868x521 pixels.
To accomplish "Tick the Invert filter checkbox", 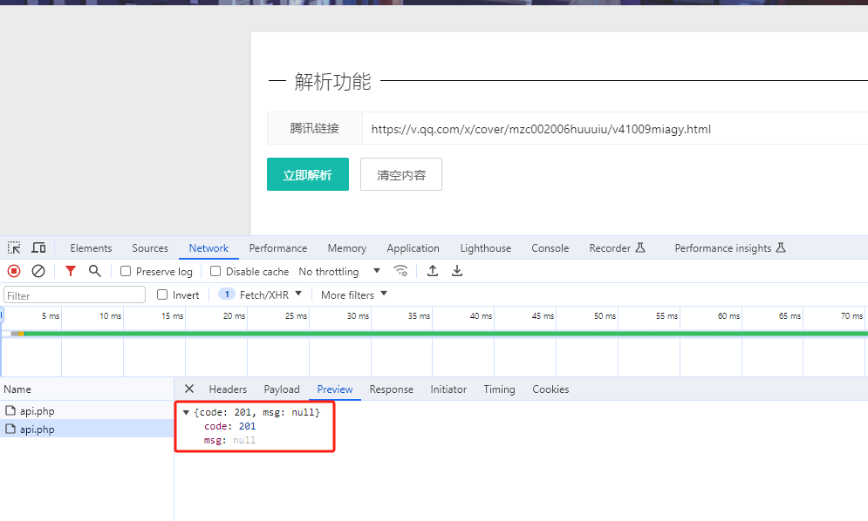I will pos(162,294).
